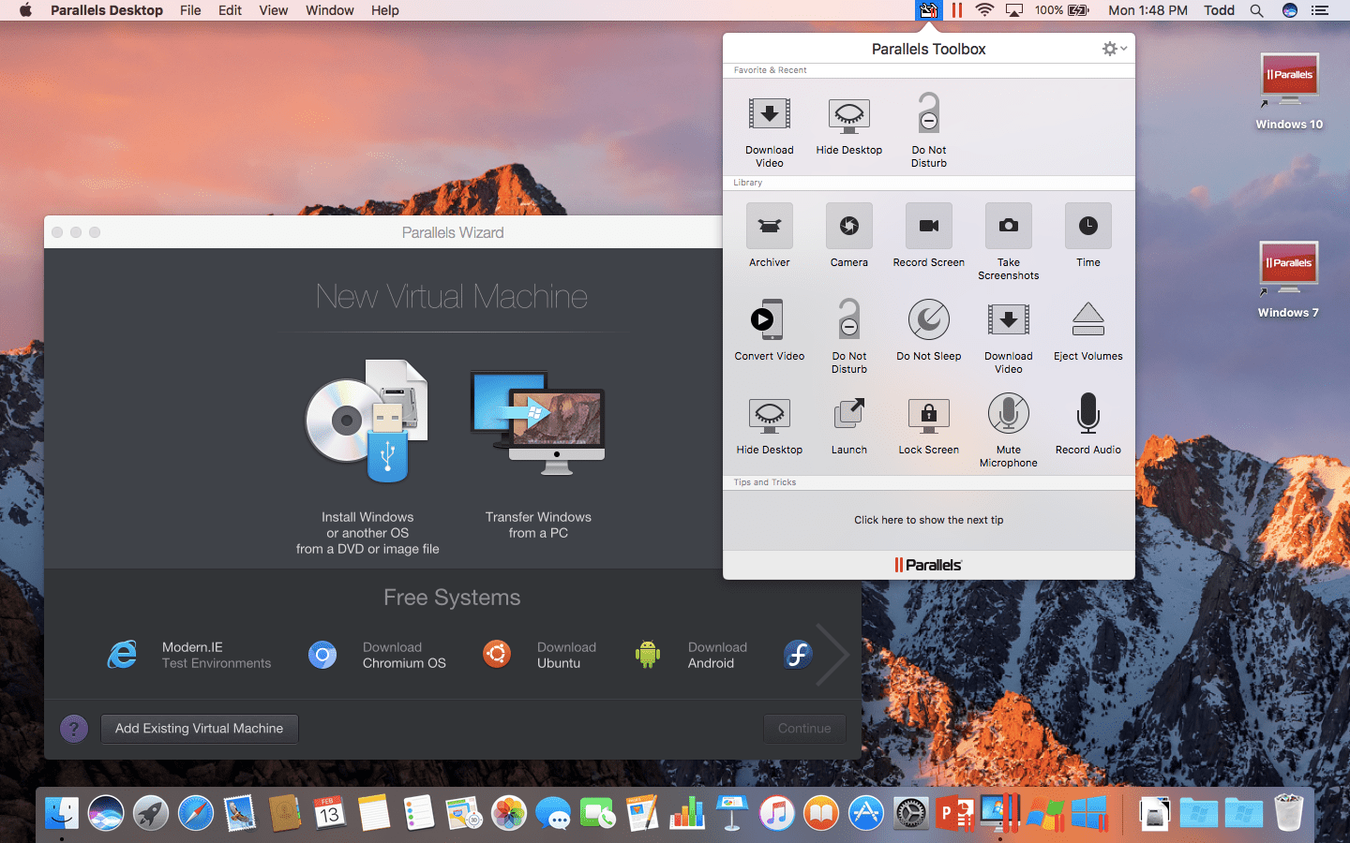Viewport: 1350px width, 843px height.
Task: Open Windows 10 desktop shortcut
Action: tap(1289, 91)
